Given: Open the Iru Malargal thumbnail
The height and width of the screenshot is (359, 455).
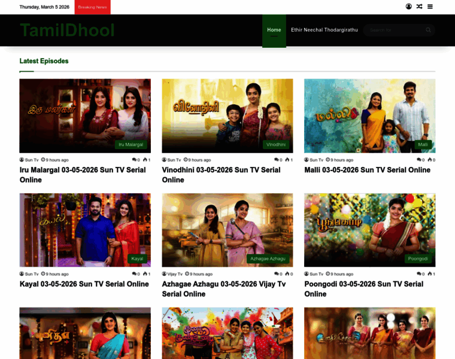Looking at the screenshot, I should [x=85, y=115].
